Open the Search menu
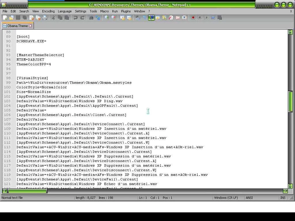 click(24, 11)
